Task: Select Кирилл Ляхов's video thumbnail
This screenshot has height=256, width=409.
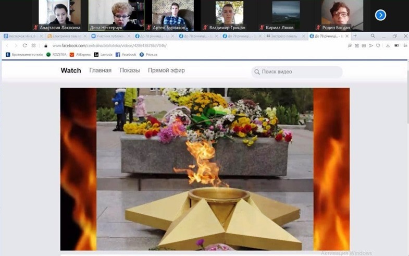Action: point(286,15)
